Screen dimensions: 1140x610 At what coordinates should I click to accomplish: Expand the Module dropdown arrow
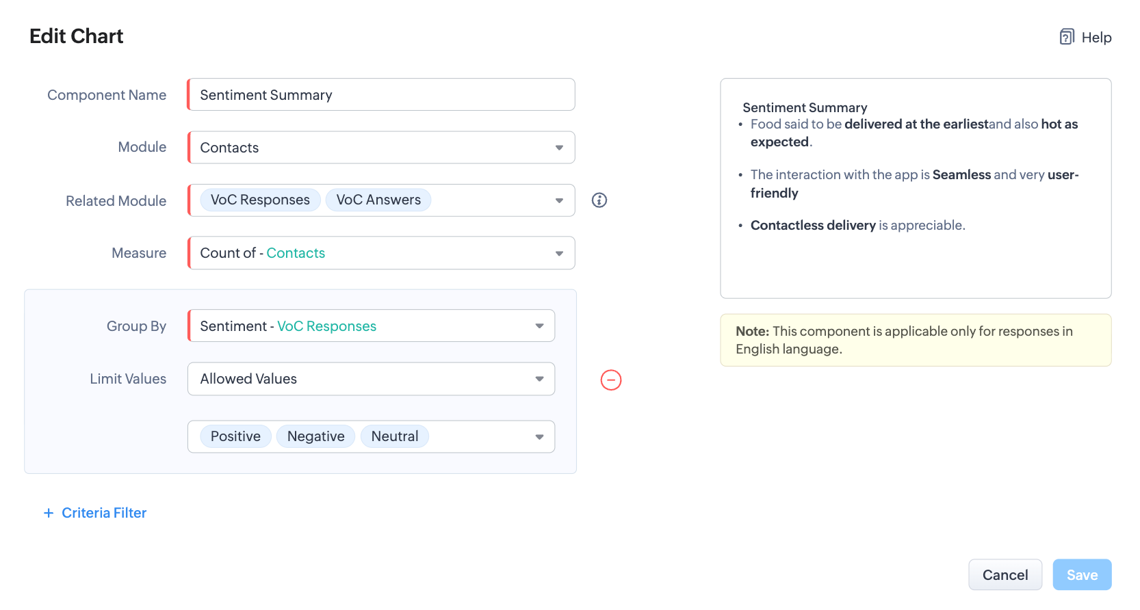[559, 148]
